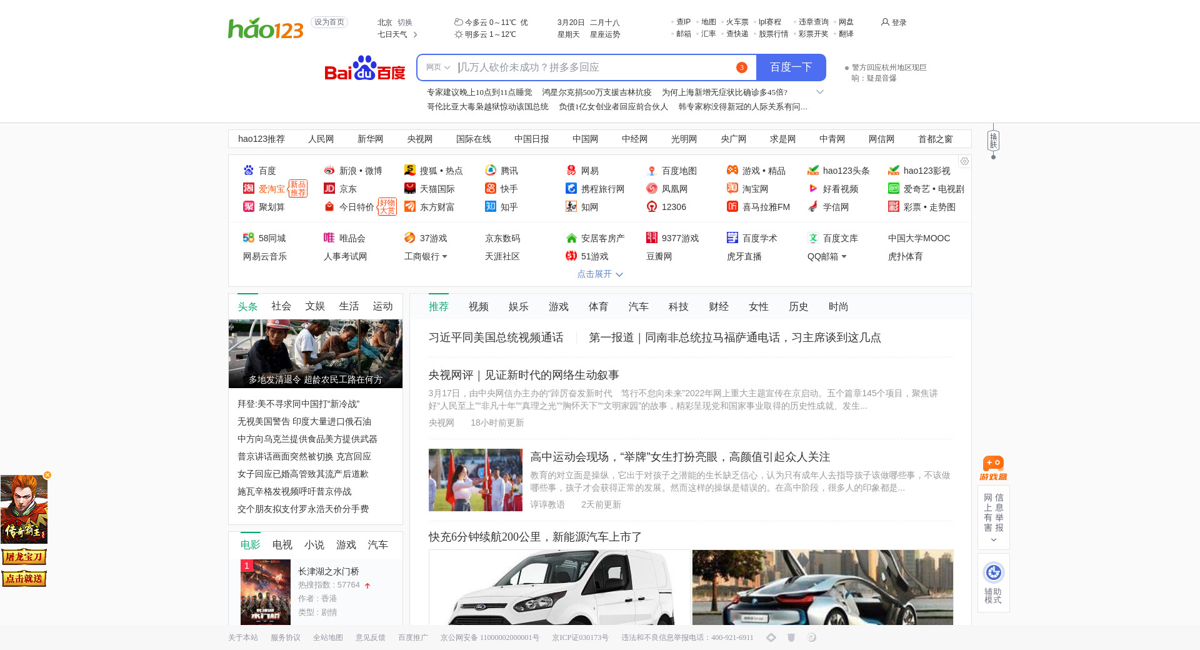Screen dimensions: 1200x650
Task: Open the 拜登 新冷战 news headline link
Action: pyautogui.click(x=298, y=404)
